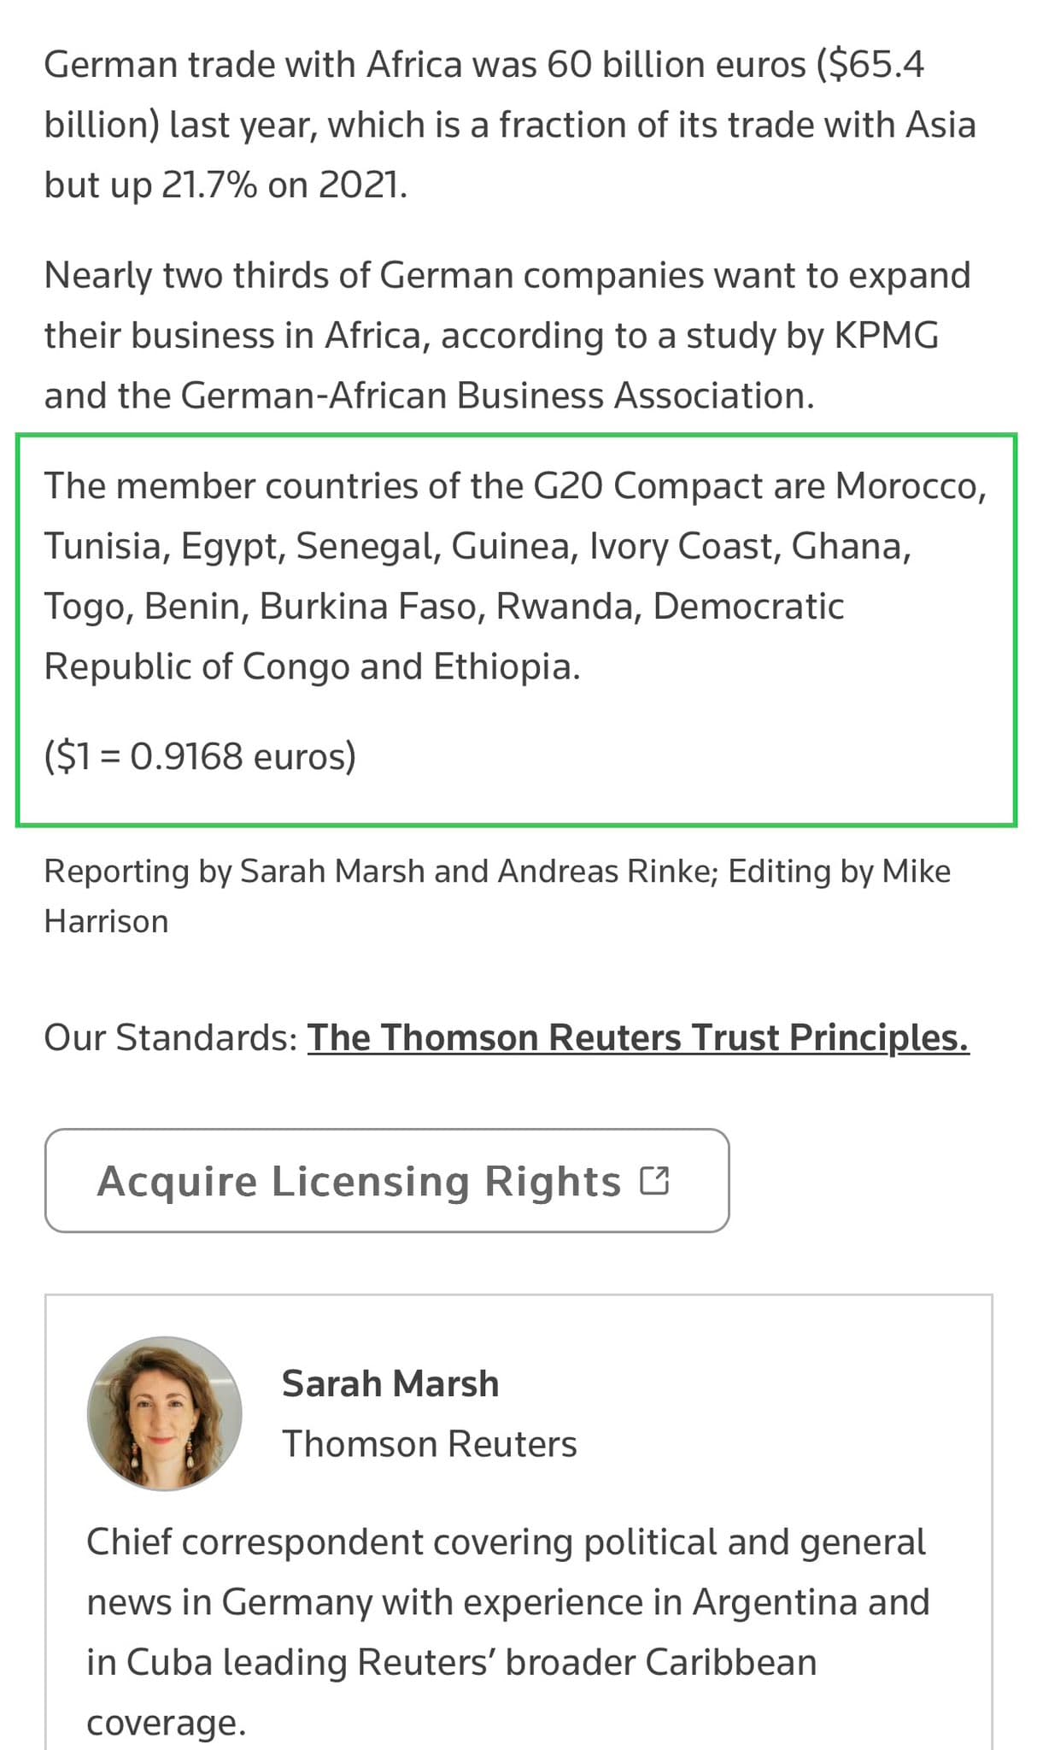Click the word Ethiopia in the highlighted paragraph
Screen dimensions: 1037x1750
point(507,667)
